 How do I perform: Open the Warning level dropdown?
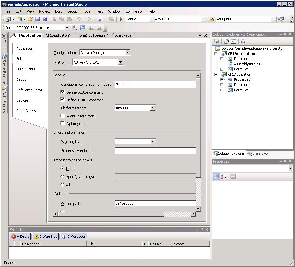(x=152, y=142)
